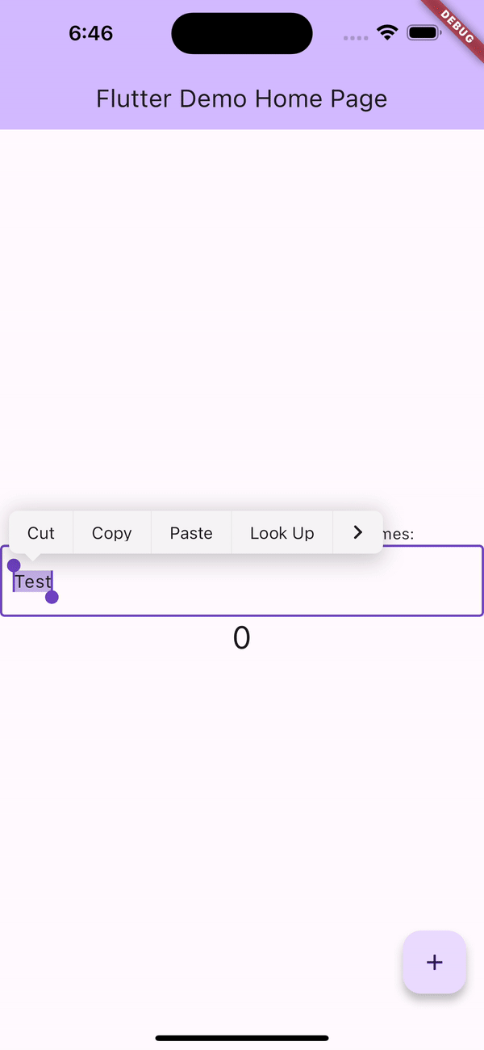Click the highlighted word Test
484x1050 pixels.
tap(33, 582)
